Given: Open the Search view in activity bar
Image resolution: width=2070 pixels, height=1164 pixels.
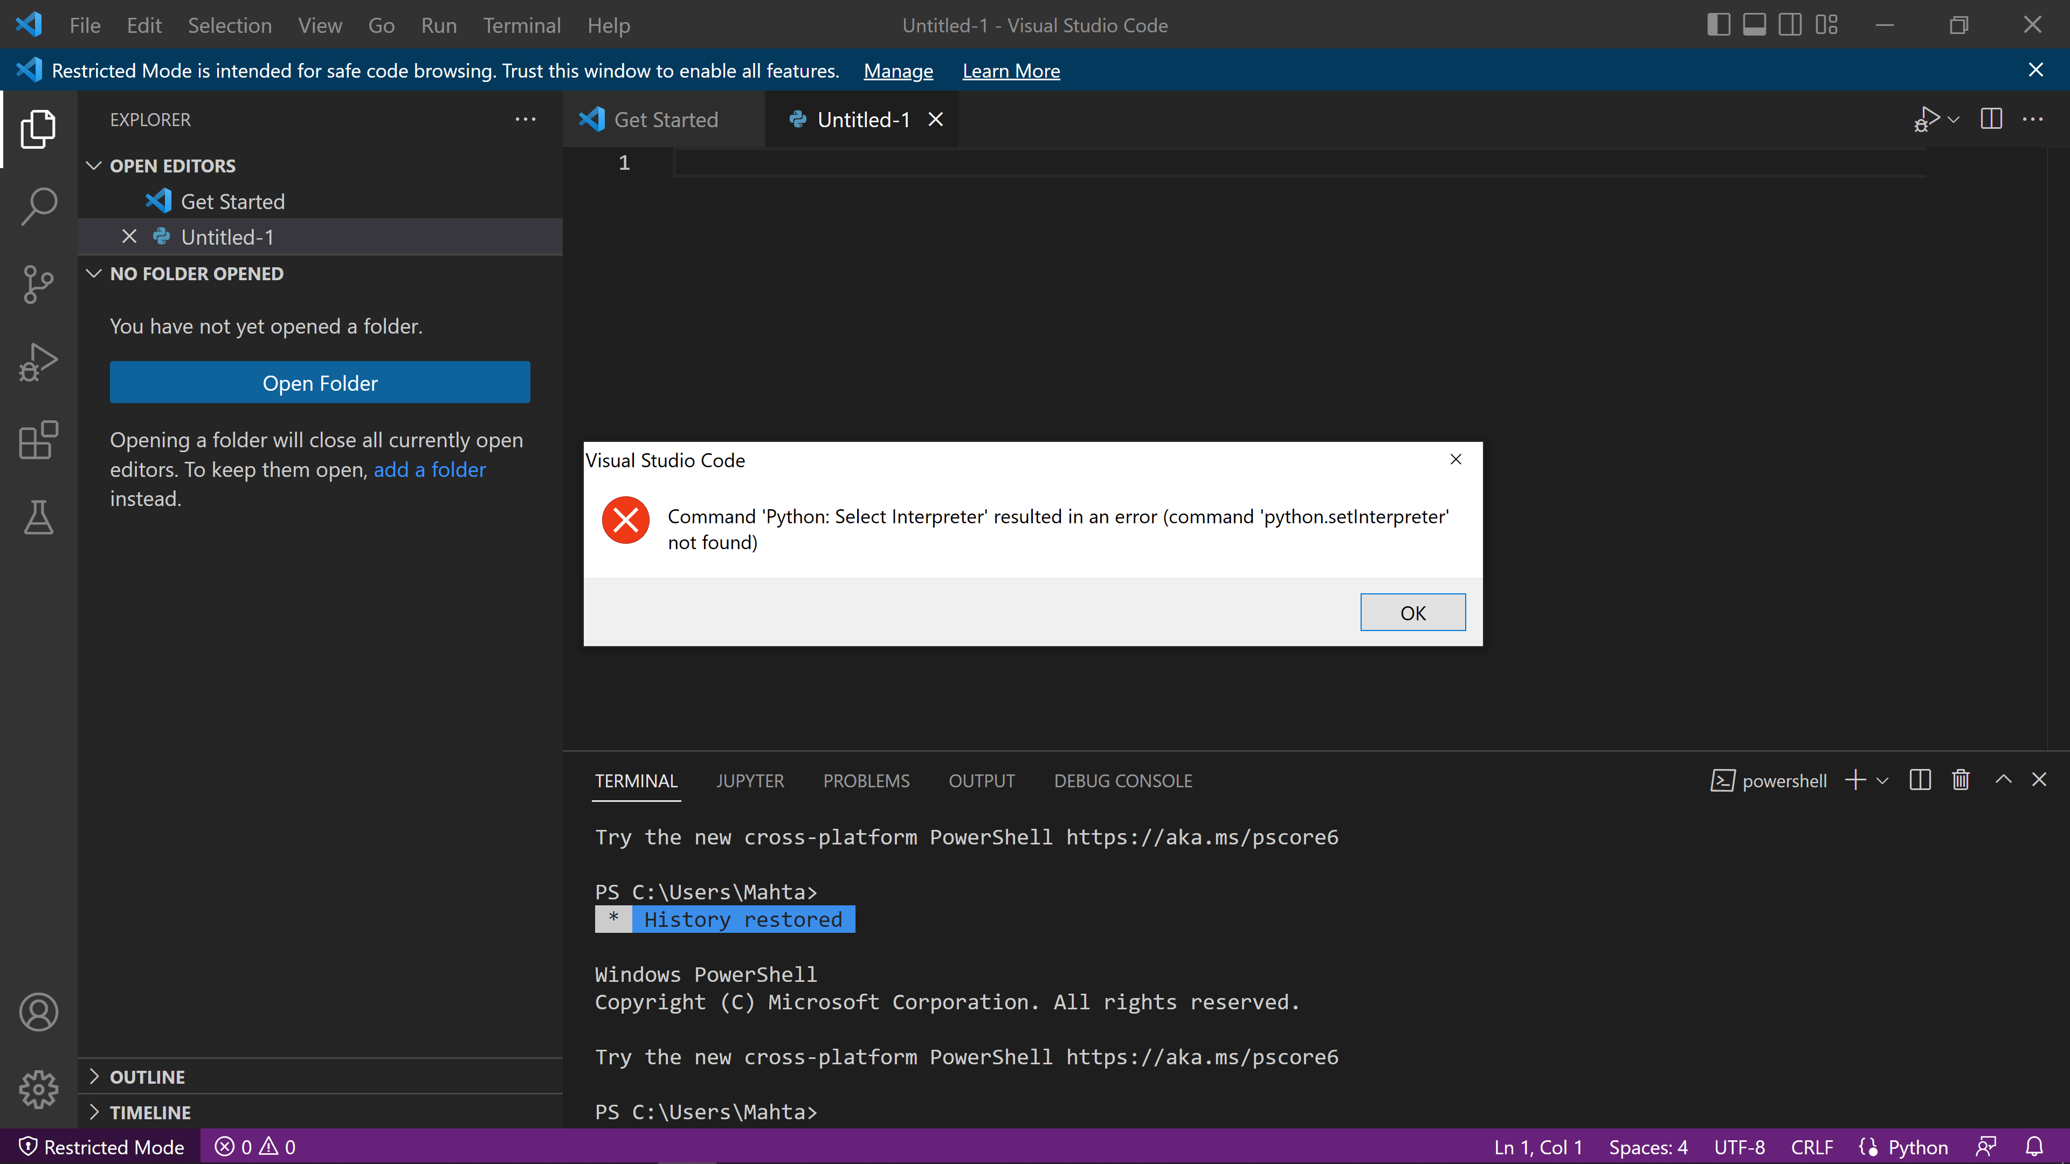Looking at the screenshot, I should pyautogui.click(x=39, y=206).
